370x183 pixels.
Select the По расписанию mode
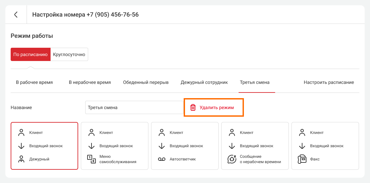31,54
